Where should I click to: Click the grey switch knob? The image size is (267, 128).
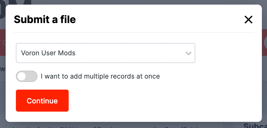coord(22,76)
